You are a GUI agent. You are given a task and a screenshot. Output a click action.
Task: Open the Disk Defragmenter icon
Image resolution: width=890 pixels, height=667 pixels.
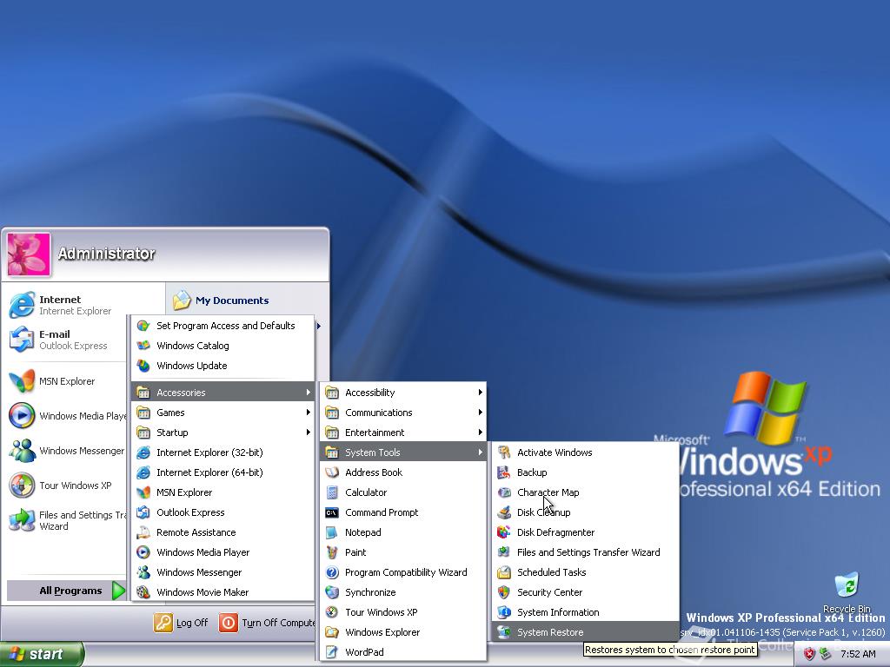[x=503, y=532]
